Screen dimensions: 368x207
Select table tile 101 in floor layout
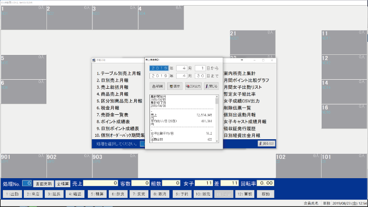pos(344,166)
